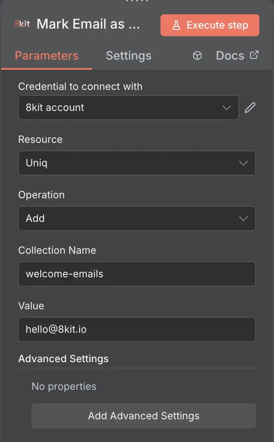Click the cube icon beside Docs
This screenshot has width=274, height=442.
pos(197,55)
